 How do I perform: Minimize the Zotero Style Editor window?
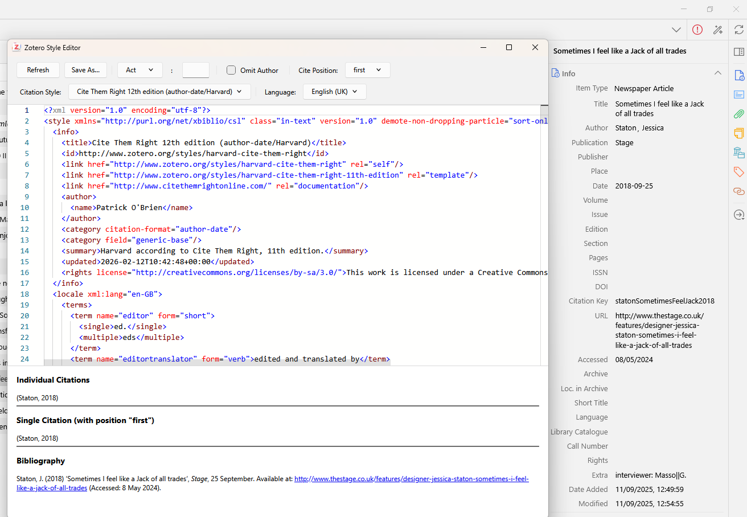point(483,47)
